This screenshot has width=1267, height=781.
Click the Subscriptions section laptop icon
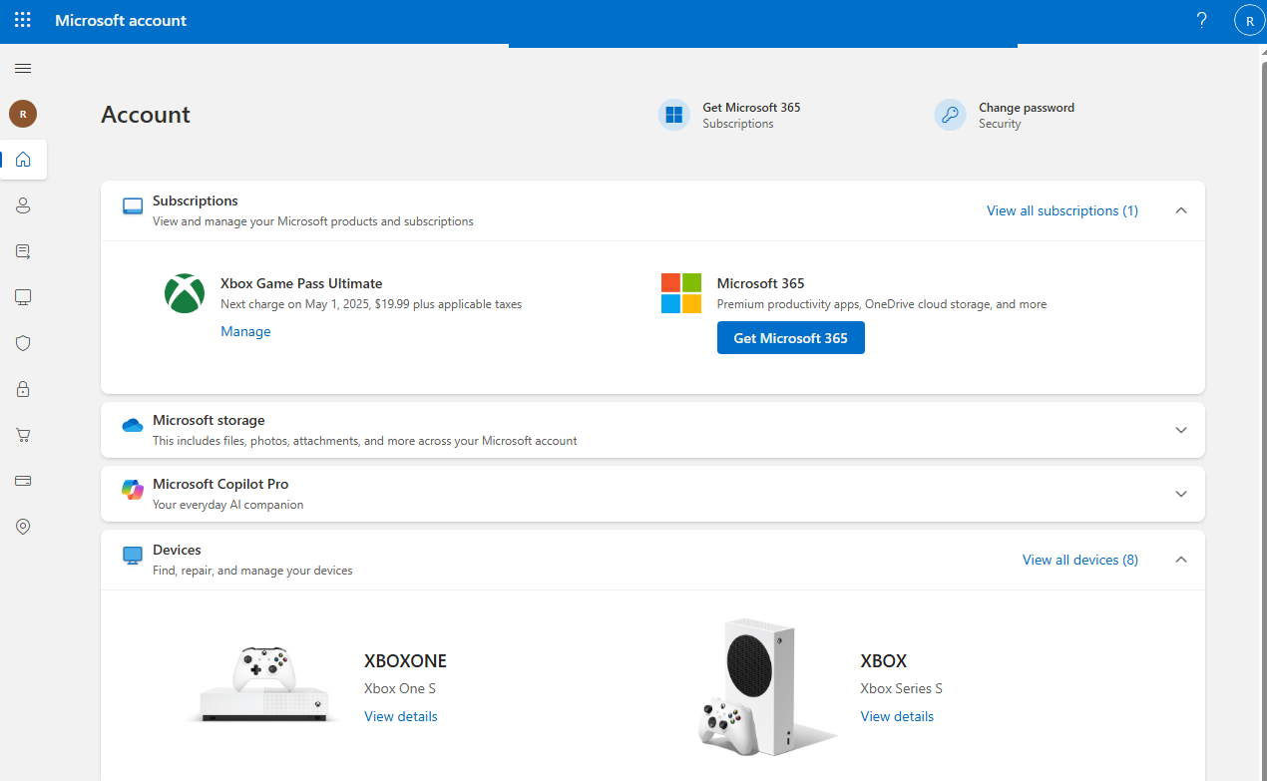[133, 206]
